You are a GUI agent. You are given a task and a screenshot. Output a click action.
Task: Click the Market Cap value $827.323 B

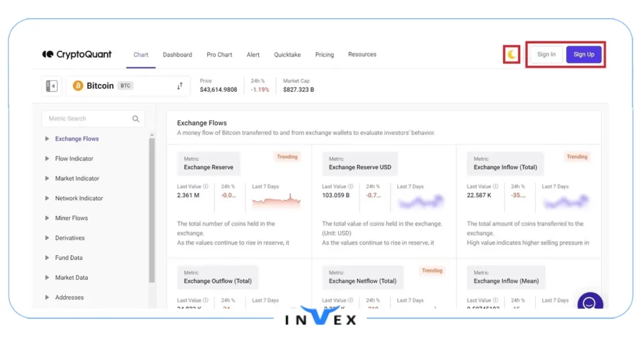tap(299, 90)
